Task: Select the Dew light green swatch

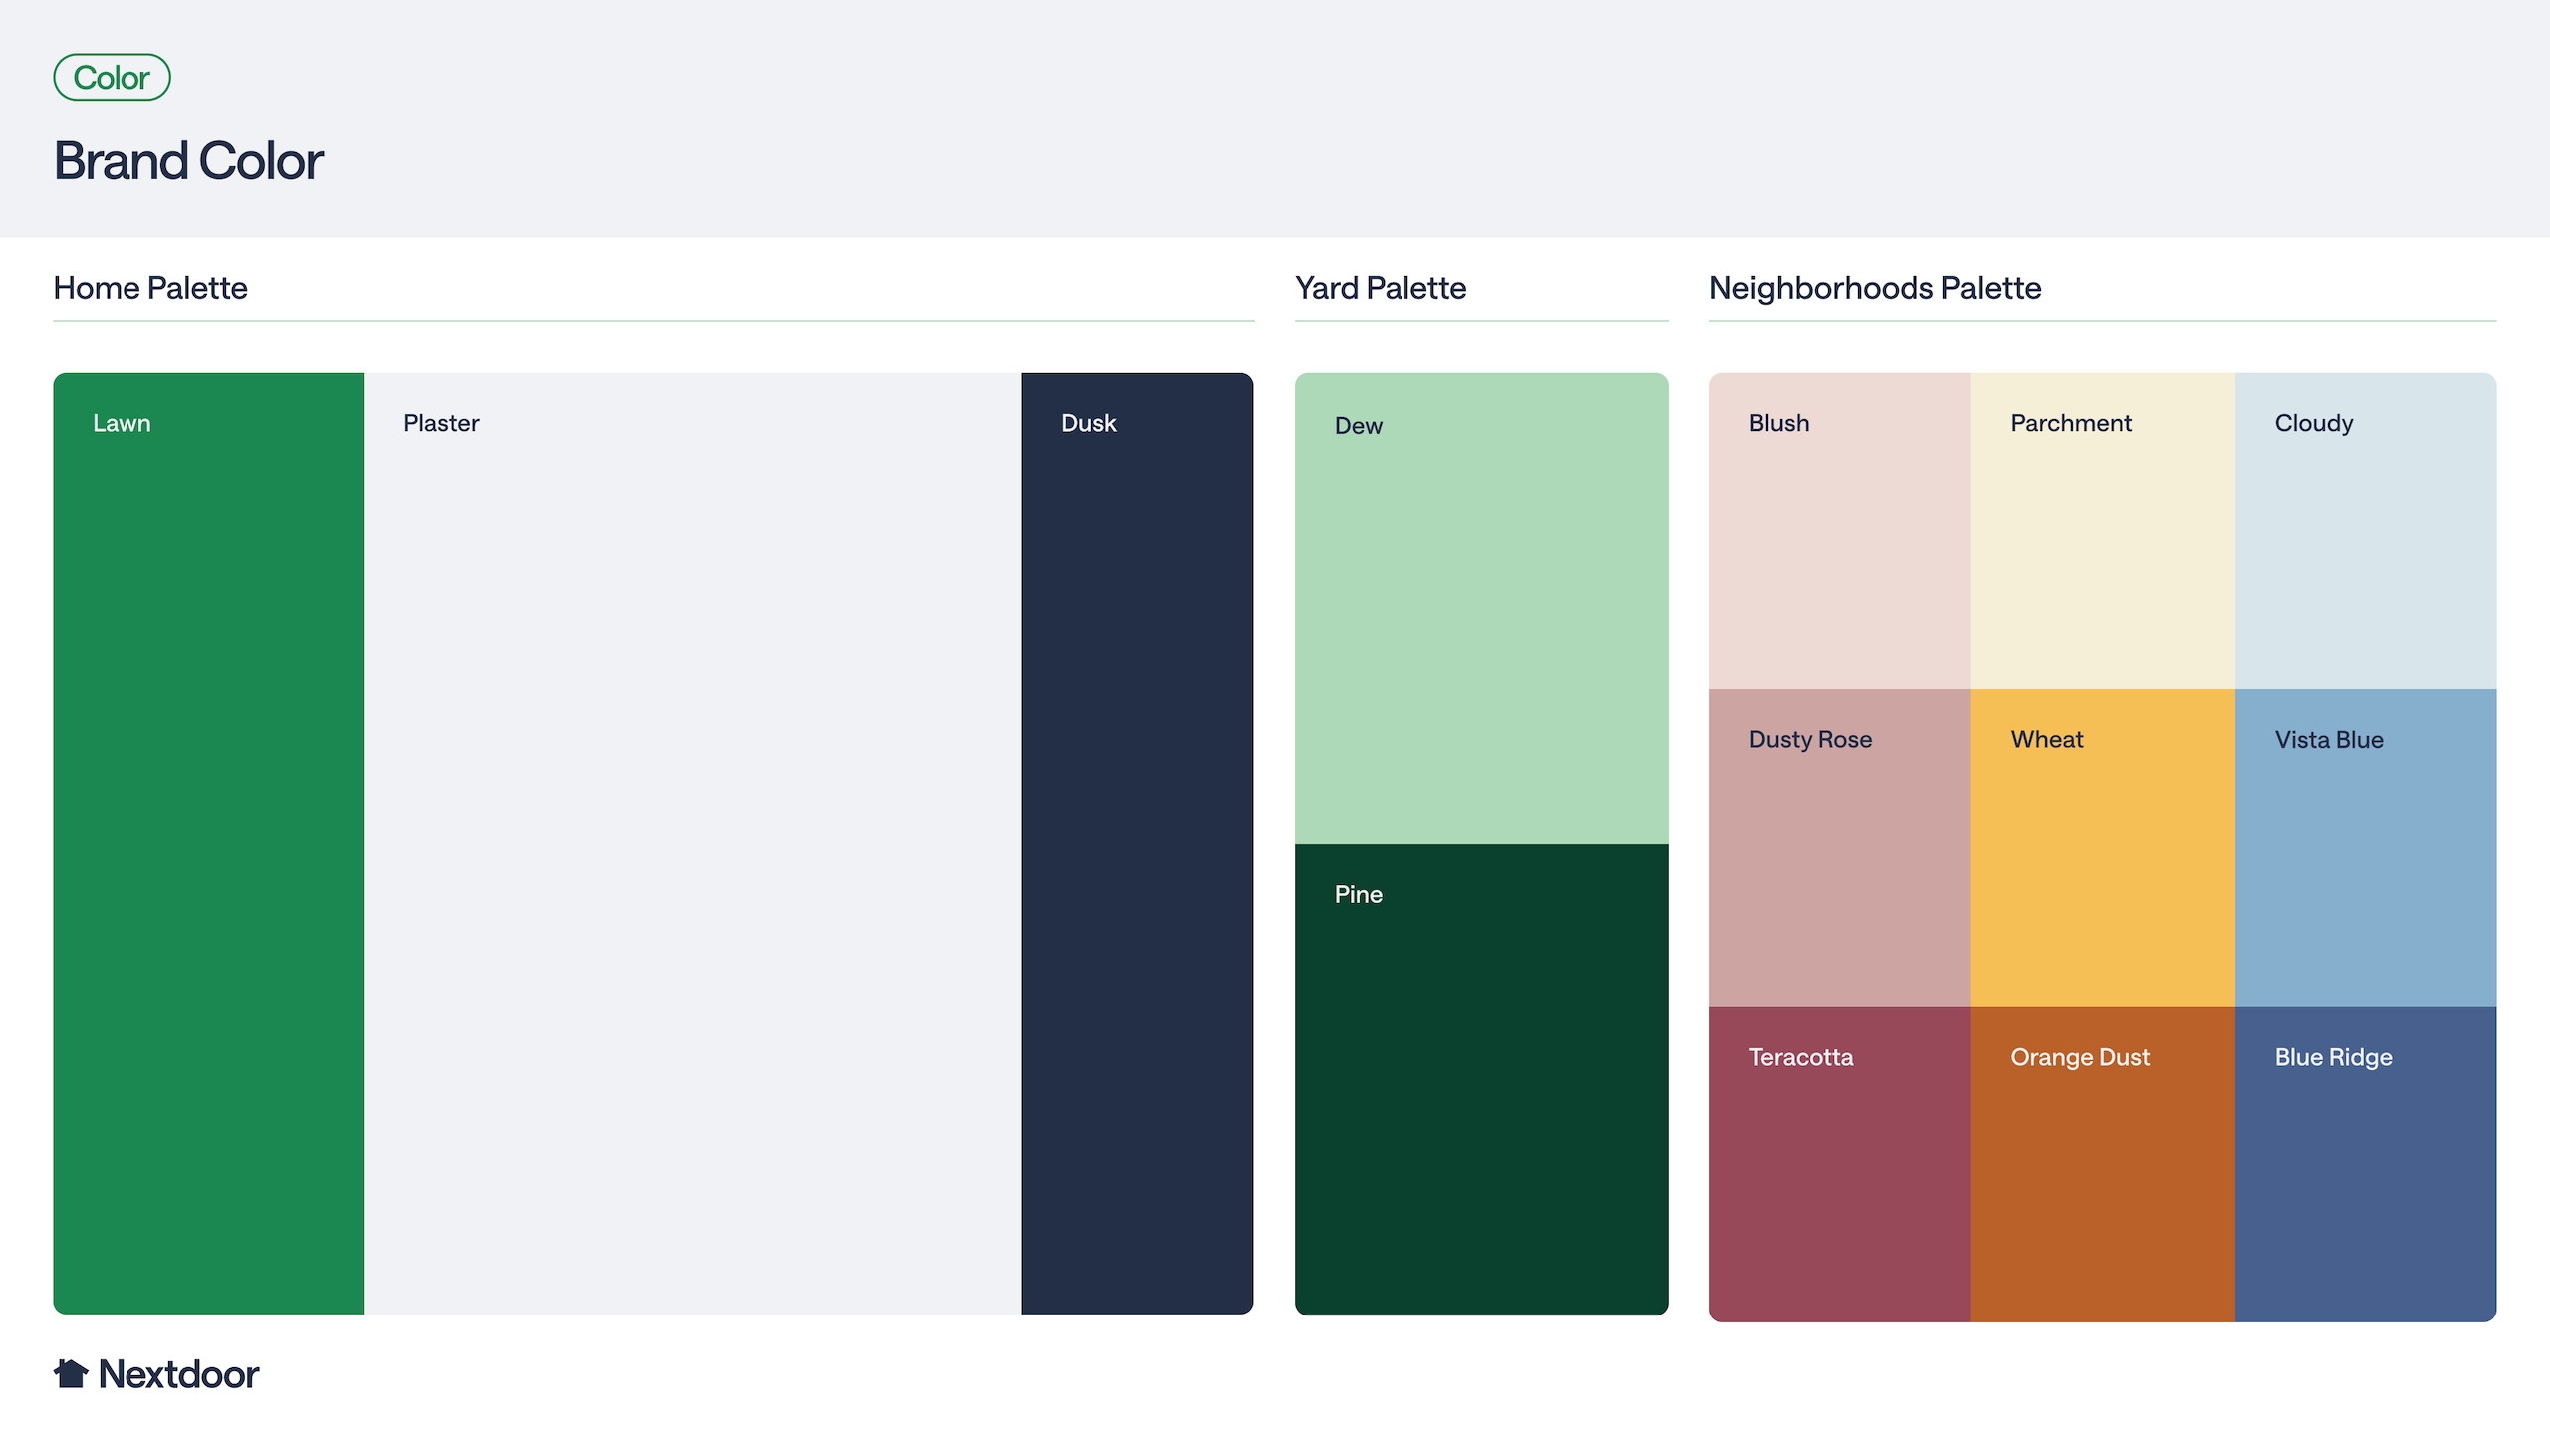Action: pos(1481,607)
